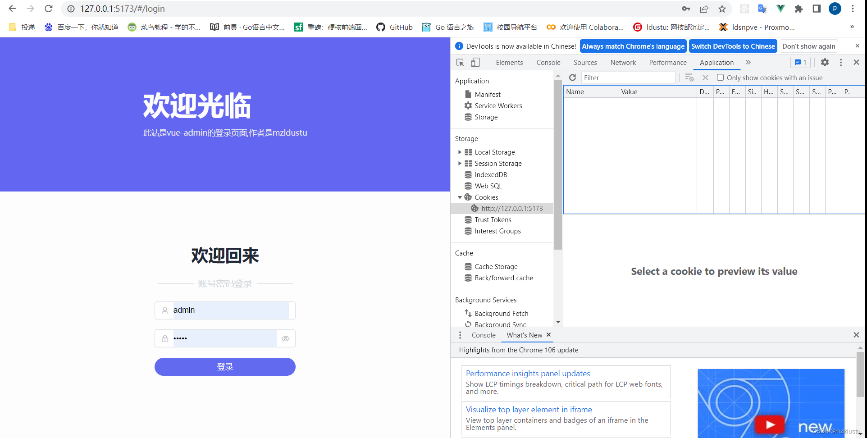Select Cache Storage
Screen dimensions: 867x438
(x=496, y=266)
